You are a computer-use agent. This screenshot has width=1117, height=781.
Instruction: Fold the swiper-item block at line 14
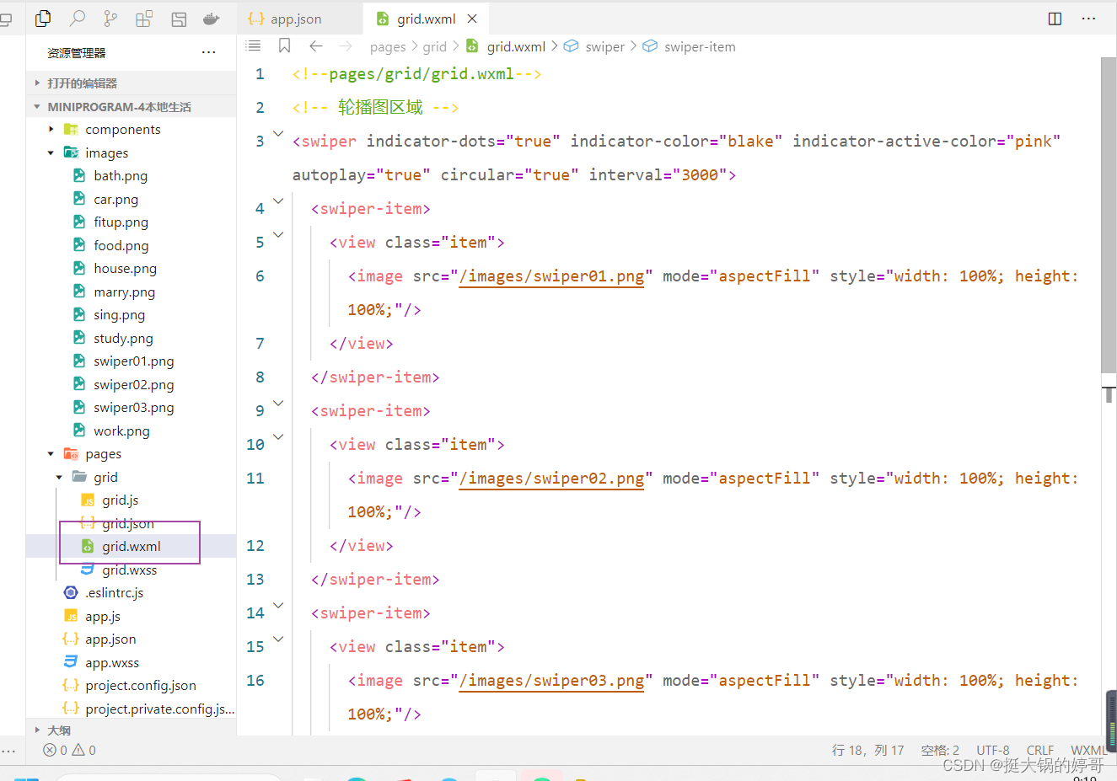(278, 606)
